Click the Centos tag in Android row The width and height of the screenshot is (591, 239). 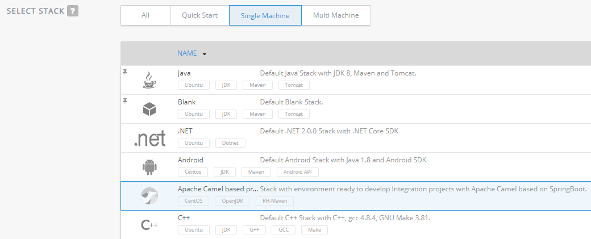click(193, 172)
